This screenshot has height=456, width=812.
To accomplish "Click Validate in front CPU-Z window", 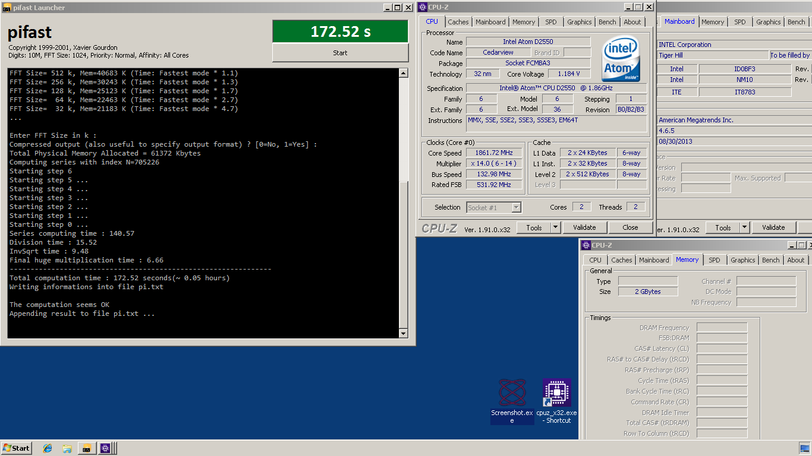I will point(584,227).
